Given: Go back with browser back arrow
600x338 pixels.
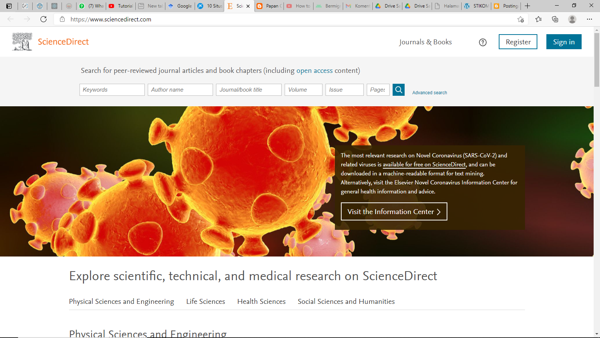Looking at the screenshot, I should pyautogui.click(x=10, y=19).
